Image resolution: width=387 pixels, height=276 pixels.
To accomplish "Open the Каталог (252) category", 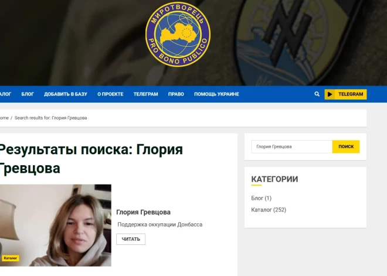I will [269, 210].
